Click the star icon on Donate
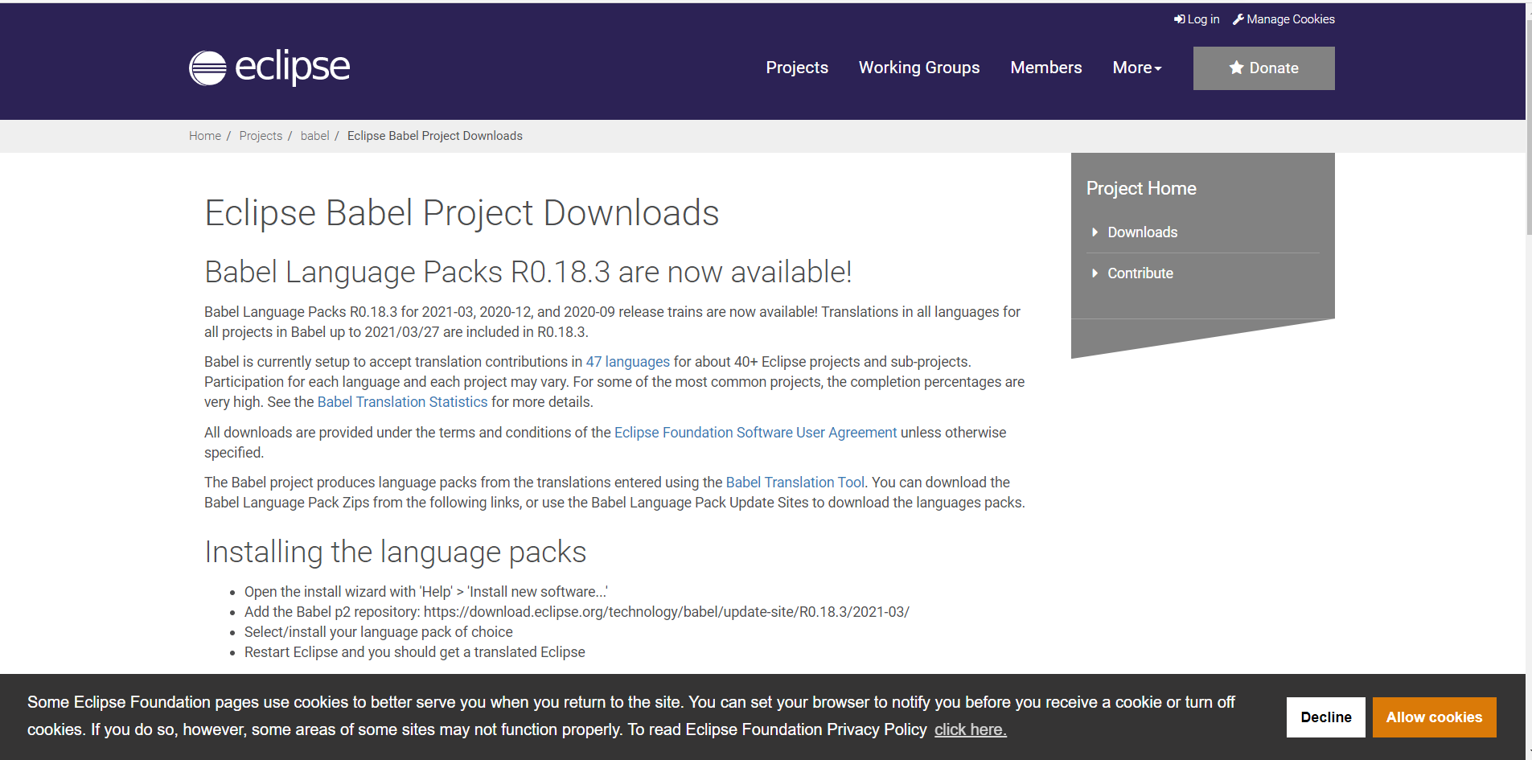Image resolution: width=1532 pixels, height=760 pixels. 1237,68
